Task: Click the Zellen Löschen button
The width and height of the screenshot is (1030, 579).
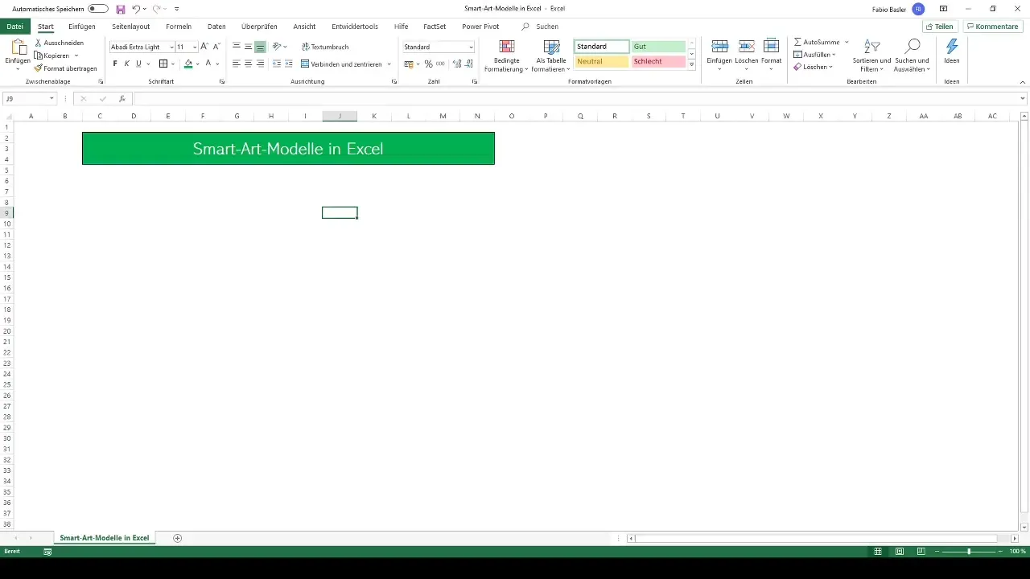Action: point(746,53)
